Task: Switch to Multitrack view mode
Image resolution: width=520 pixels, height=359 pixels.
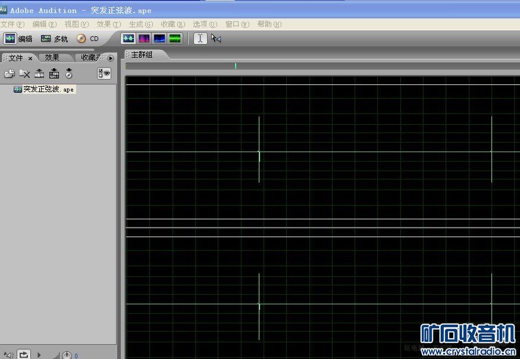Action: coord(54,39)
